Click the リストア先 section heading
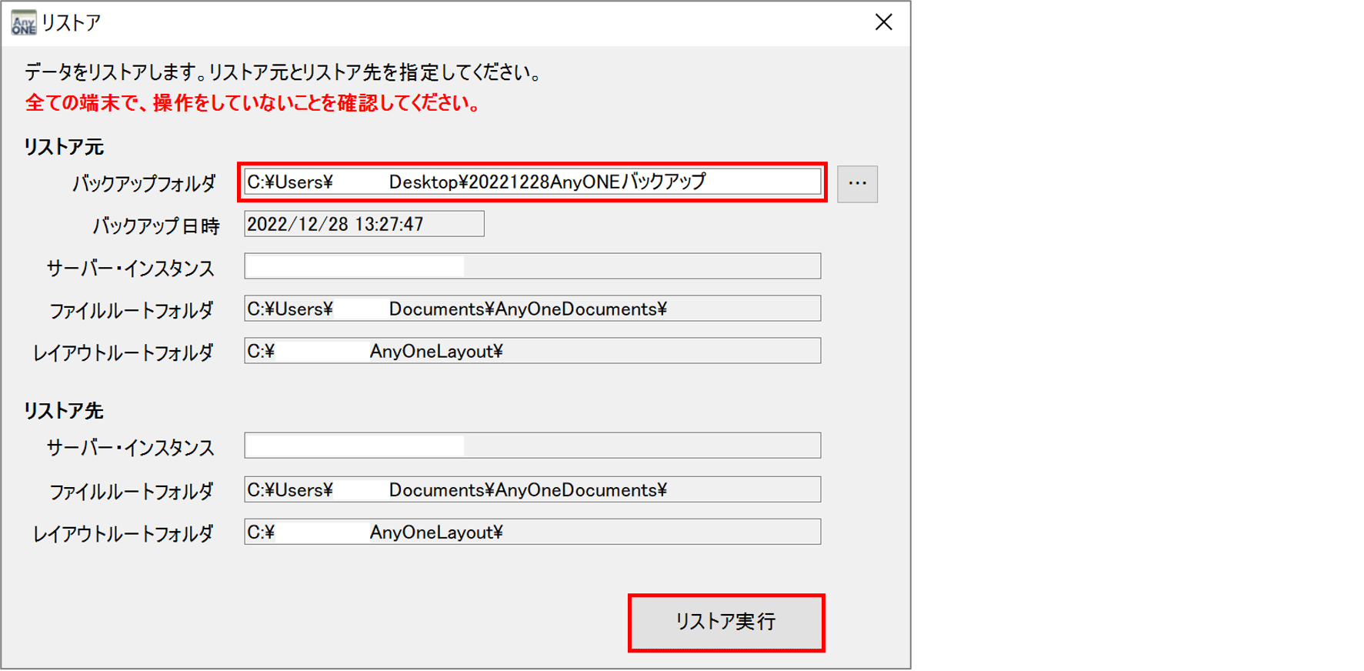 (63, 411)
